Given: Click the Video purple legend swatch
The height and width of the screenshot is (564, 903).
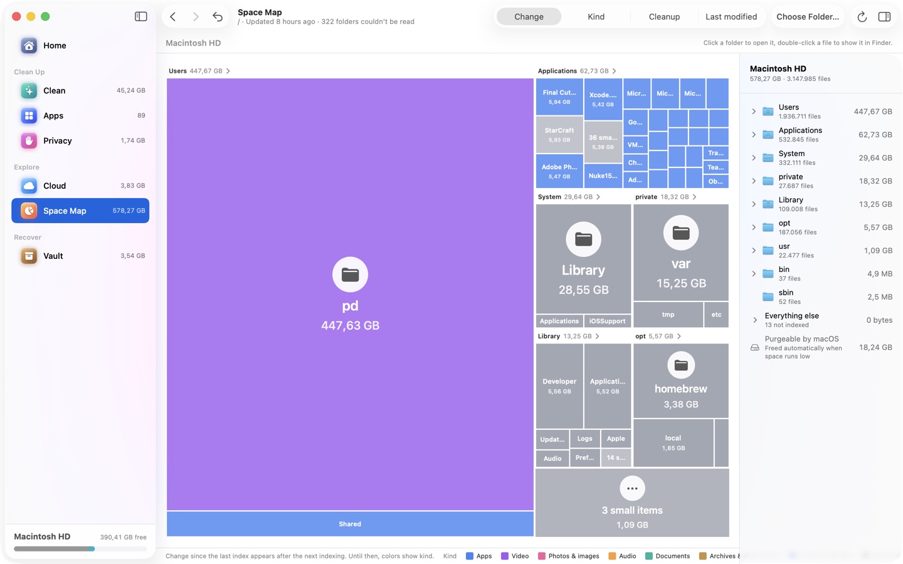Looking at the screenshot, I should click(x=504, y=556).
